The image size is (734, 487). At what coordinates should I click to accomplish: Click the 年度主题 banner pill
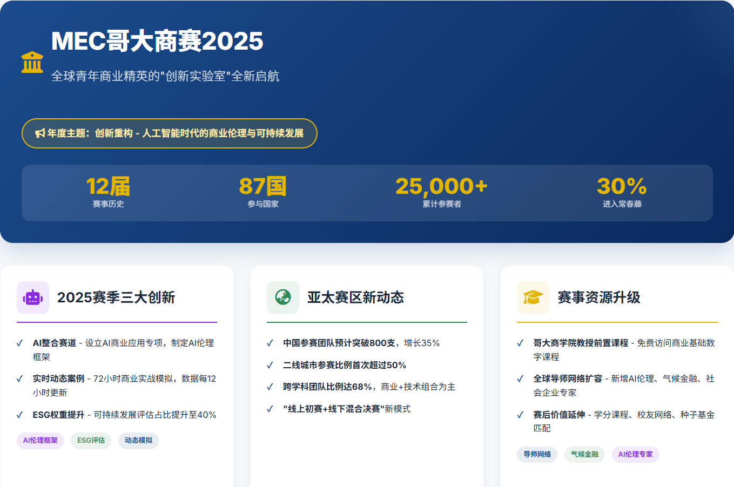click(x=169, y=133)
